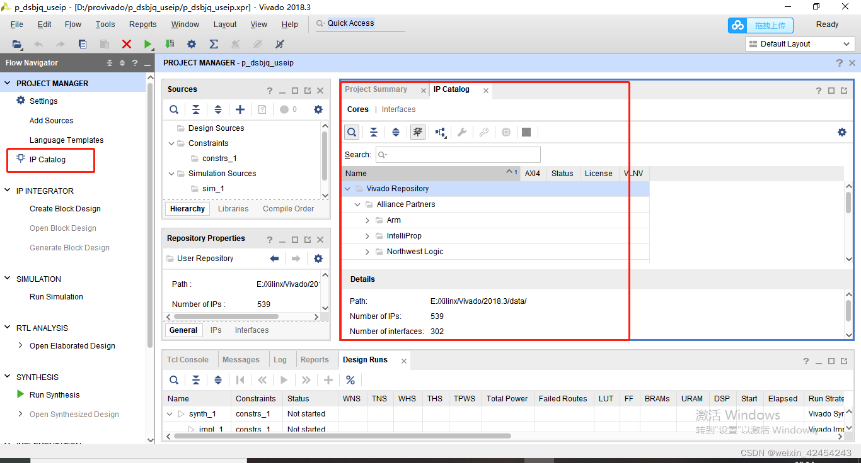Switch to the Project Summary tab
The width and height of the screenshot is (861, 463).
pyautogui.click(x=376, y=89)
